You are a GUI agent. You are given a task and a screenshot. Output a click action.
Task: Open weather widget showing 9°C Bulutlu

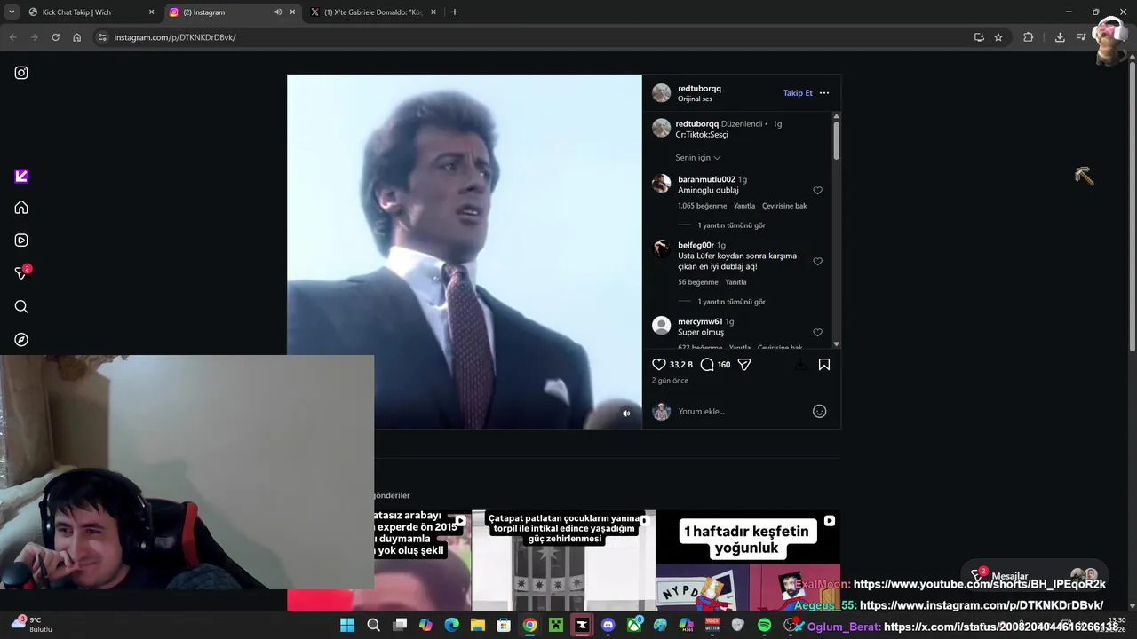pos(31,624)
